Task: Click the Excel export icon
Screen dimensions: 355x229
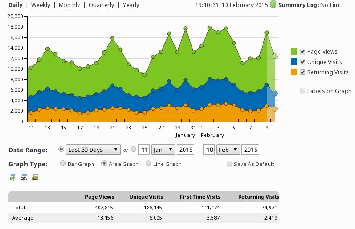Action: tap(12, 178)
